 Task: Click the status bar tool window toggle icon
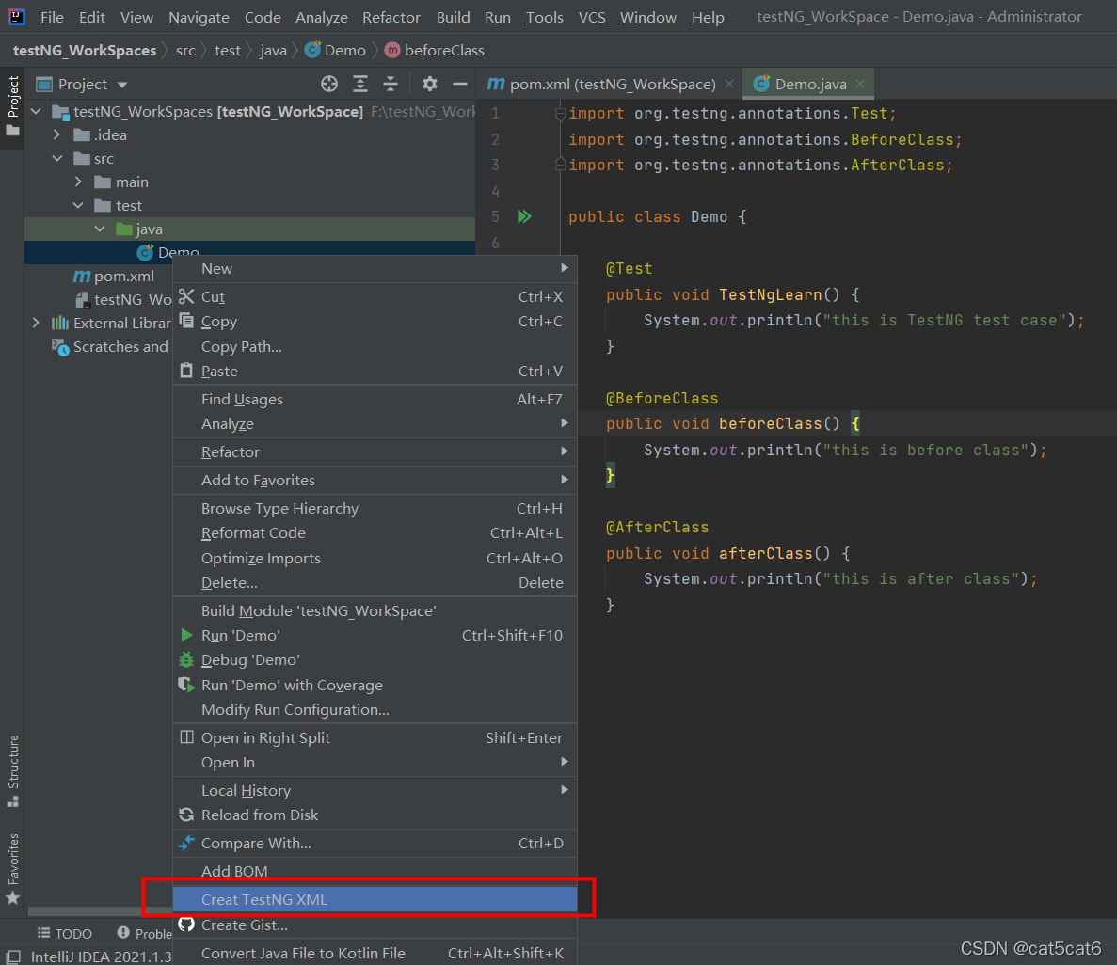[x=13, y=957]
